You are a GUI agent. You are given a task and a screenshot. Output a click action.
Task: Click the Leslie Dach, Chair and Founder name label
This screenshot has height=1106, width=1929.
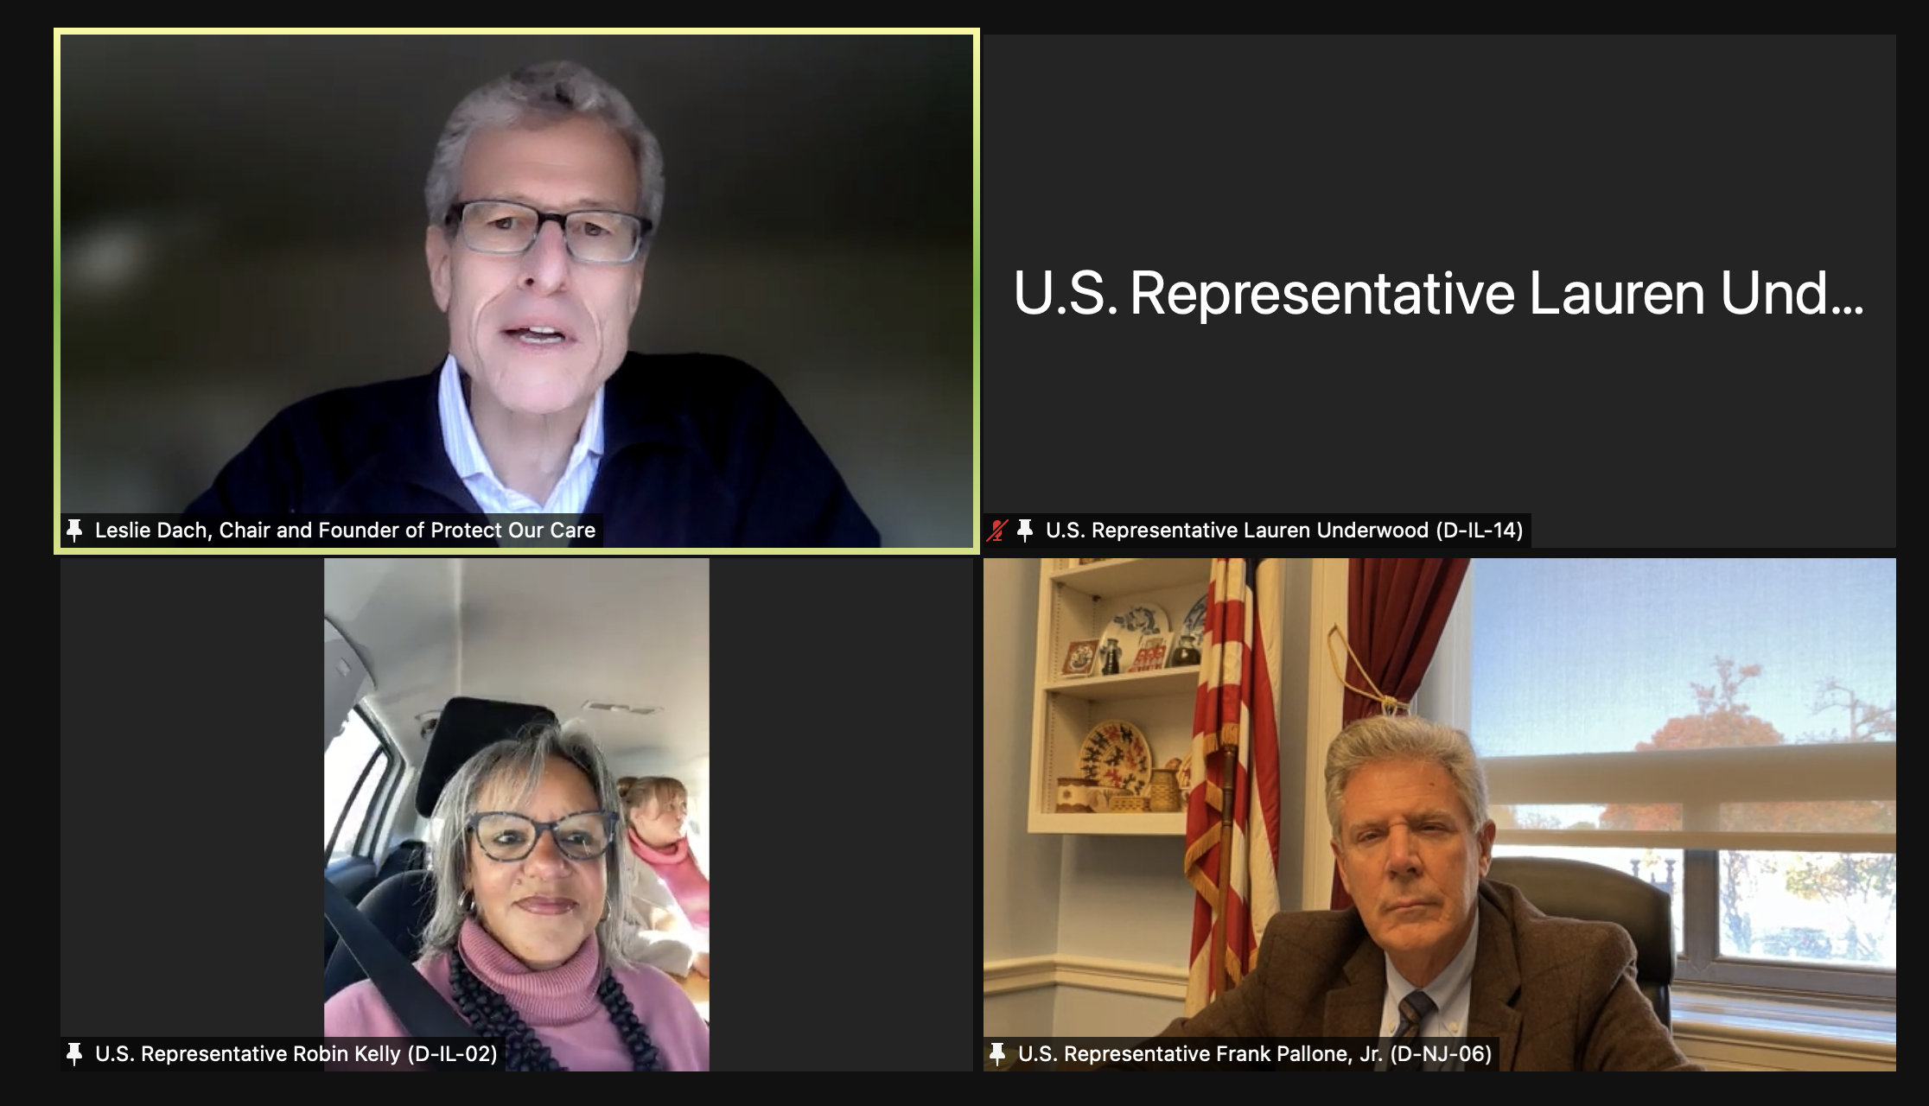coord(345,530)
